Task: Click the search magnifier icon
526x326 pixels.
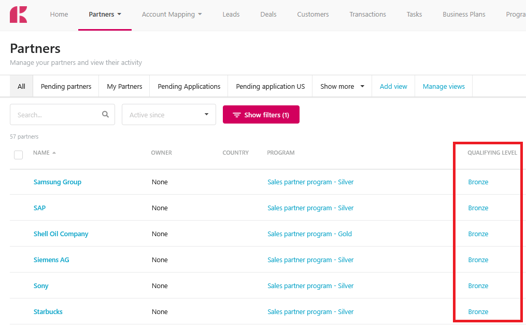Action: pos(105,114)
